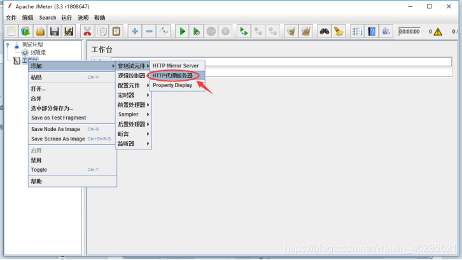Screen dimensions: 462x260
Task: Open the Search menu
Action: pos(48,18)
